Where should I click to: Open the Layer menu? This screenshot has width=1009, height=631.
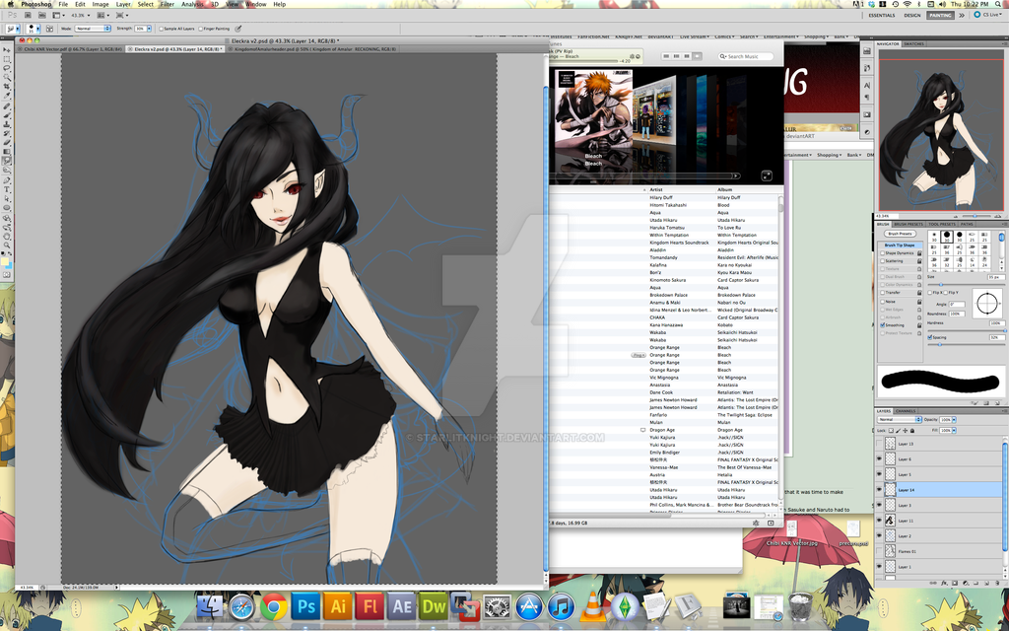click(123, 4)
